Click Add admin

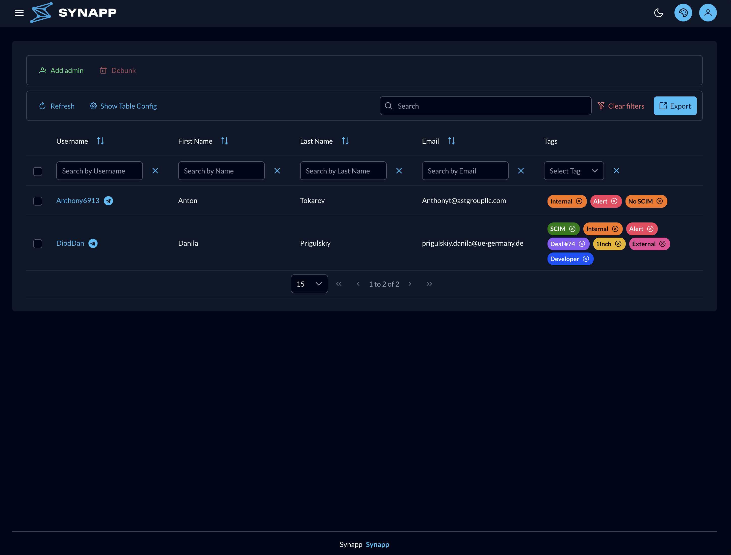click(x=61, y=70)
